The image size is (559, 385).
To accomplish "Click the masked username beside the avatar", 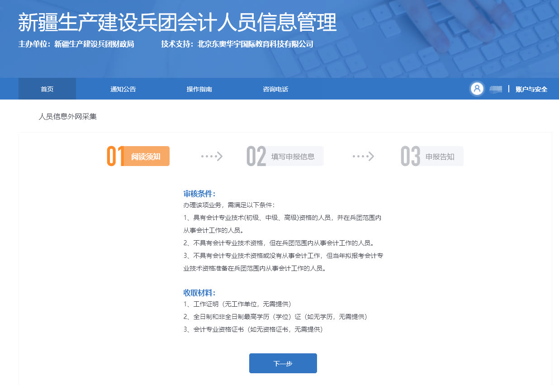I will click(496, 89).
